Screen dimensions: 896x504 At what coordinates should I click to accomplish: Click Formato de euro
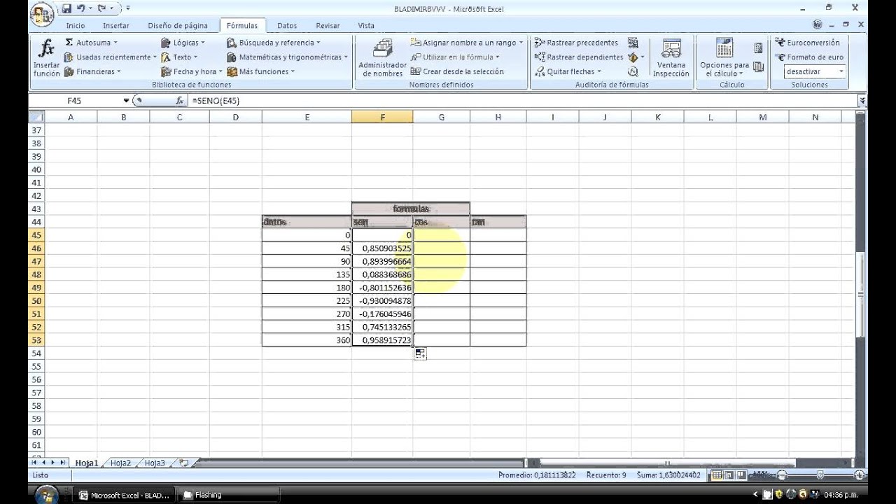[x=809, y=57]
